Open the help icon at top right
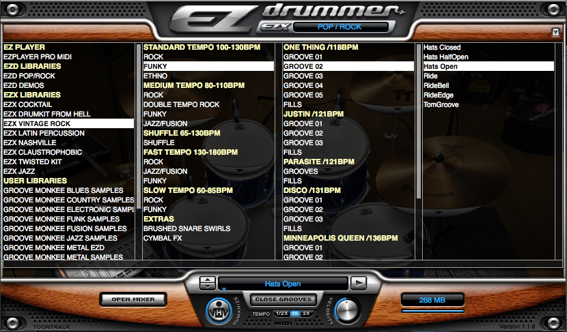The image size is (567, 332). [x=555, y=32]
